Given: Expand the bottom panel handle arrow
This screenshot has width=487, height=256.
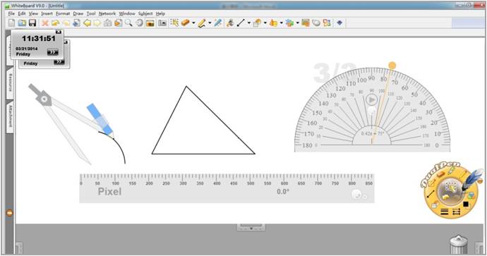Looking at the screenshot, I should point(251,228).
